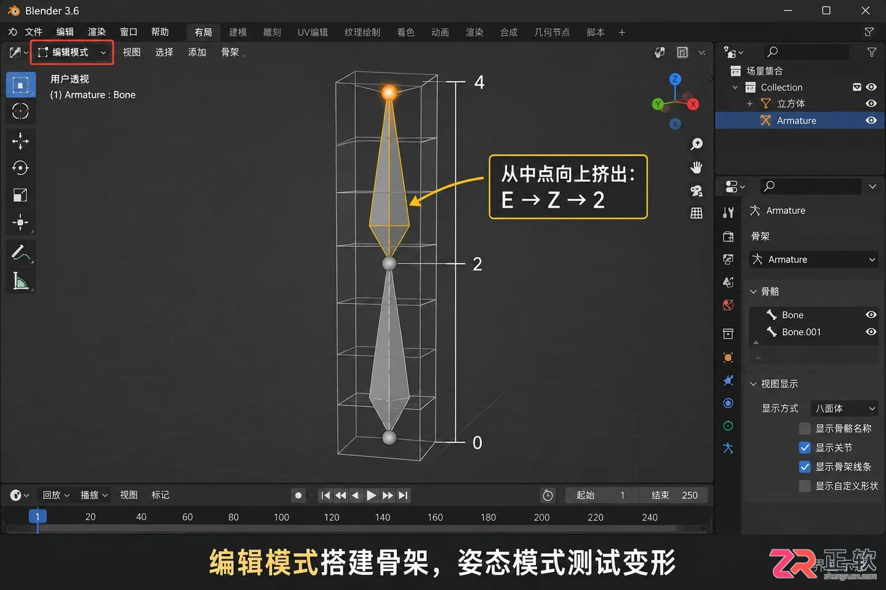886x590 pixels.
Task: Switch to the 建模 workspace tab
Action: [x=237, y=32]
